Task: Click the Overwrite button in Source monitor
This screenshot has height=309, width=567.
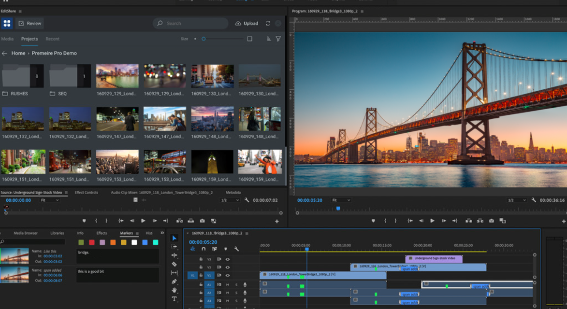Action: coord(191,221)
